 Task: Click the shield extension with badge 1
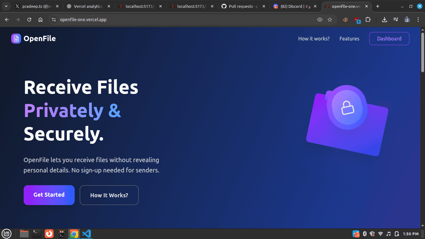(357, 20)
